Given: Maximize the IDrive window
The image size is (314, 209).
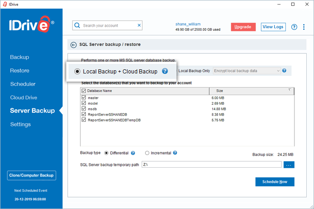Looking at the screenshot, I should click(293, 4).
